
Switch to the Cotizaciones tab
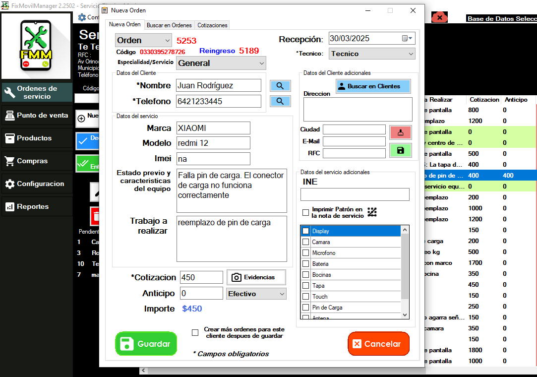[212, 25]
